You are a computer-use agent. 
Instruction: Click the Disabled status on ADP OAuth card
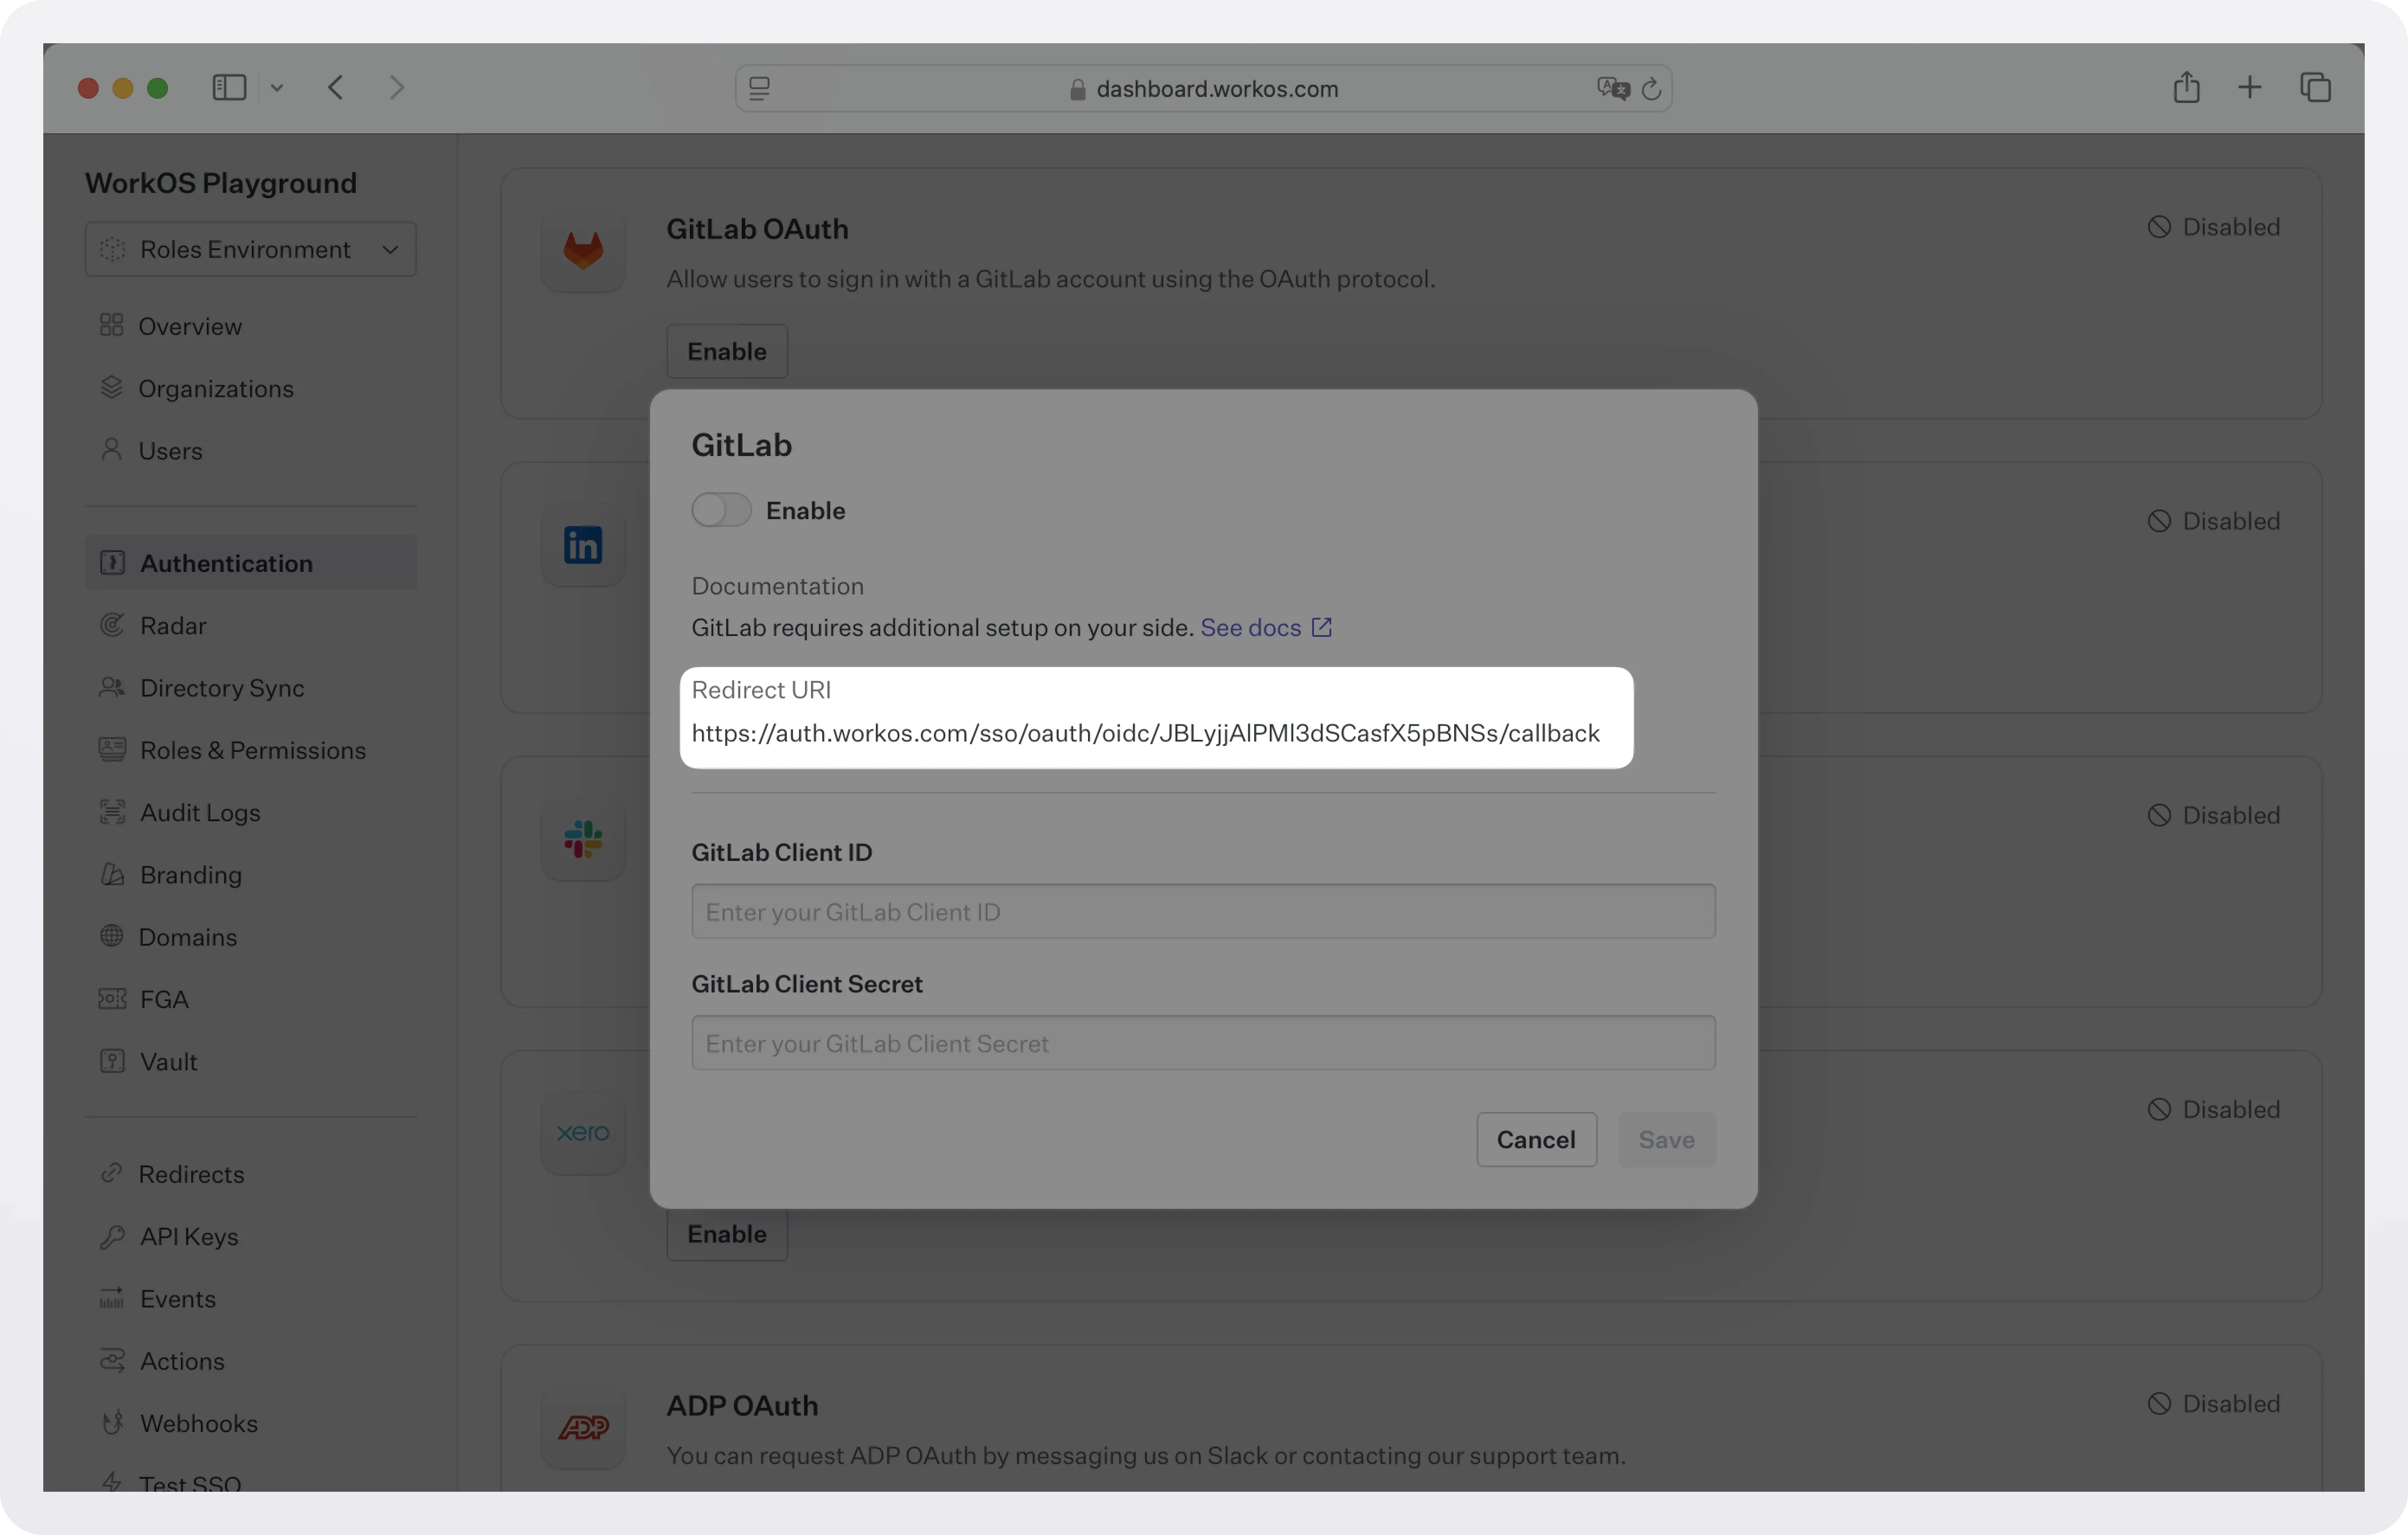click(x=2214, y=1403)
